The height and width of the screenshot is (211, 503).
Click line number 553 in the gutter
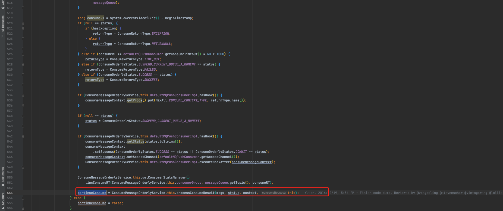pos(10,193)
